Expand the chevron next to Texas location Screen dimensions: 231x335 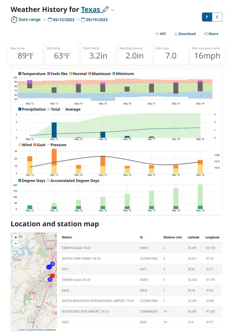(x=113, y=10)
